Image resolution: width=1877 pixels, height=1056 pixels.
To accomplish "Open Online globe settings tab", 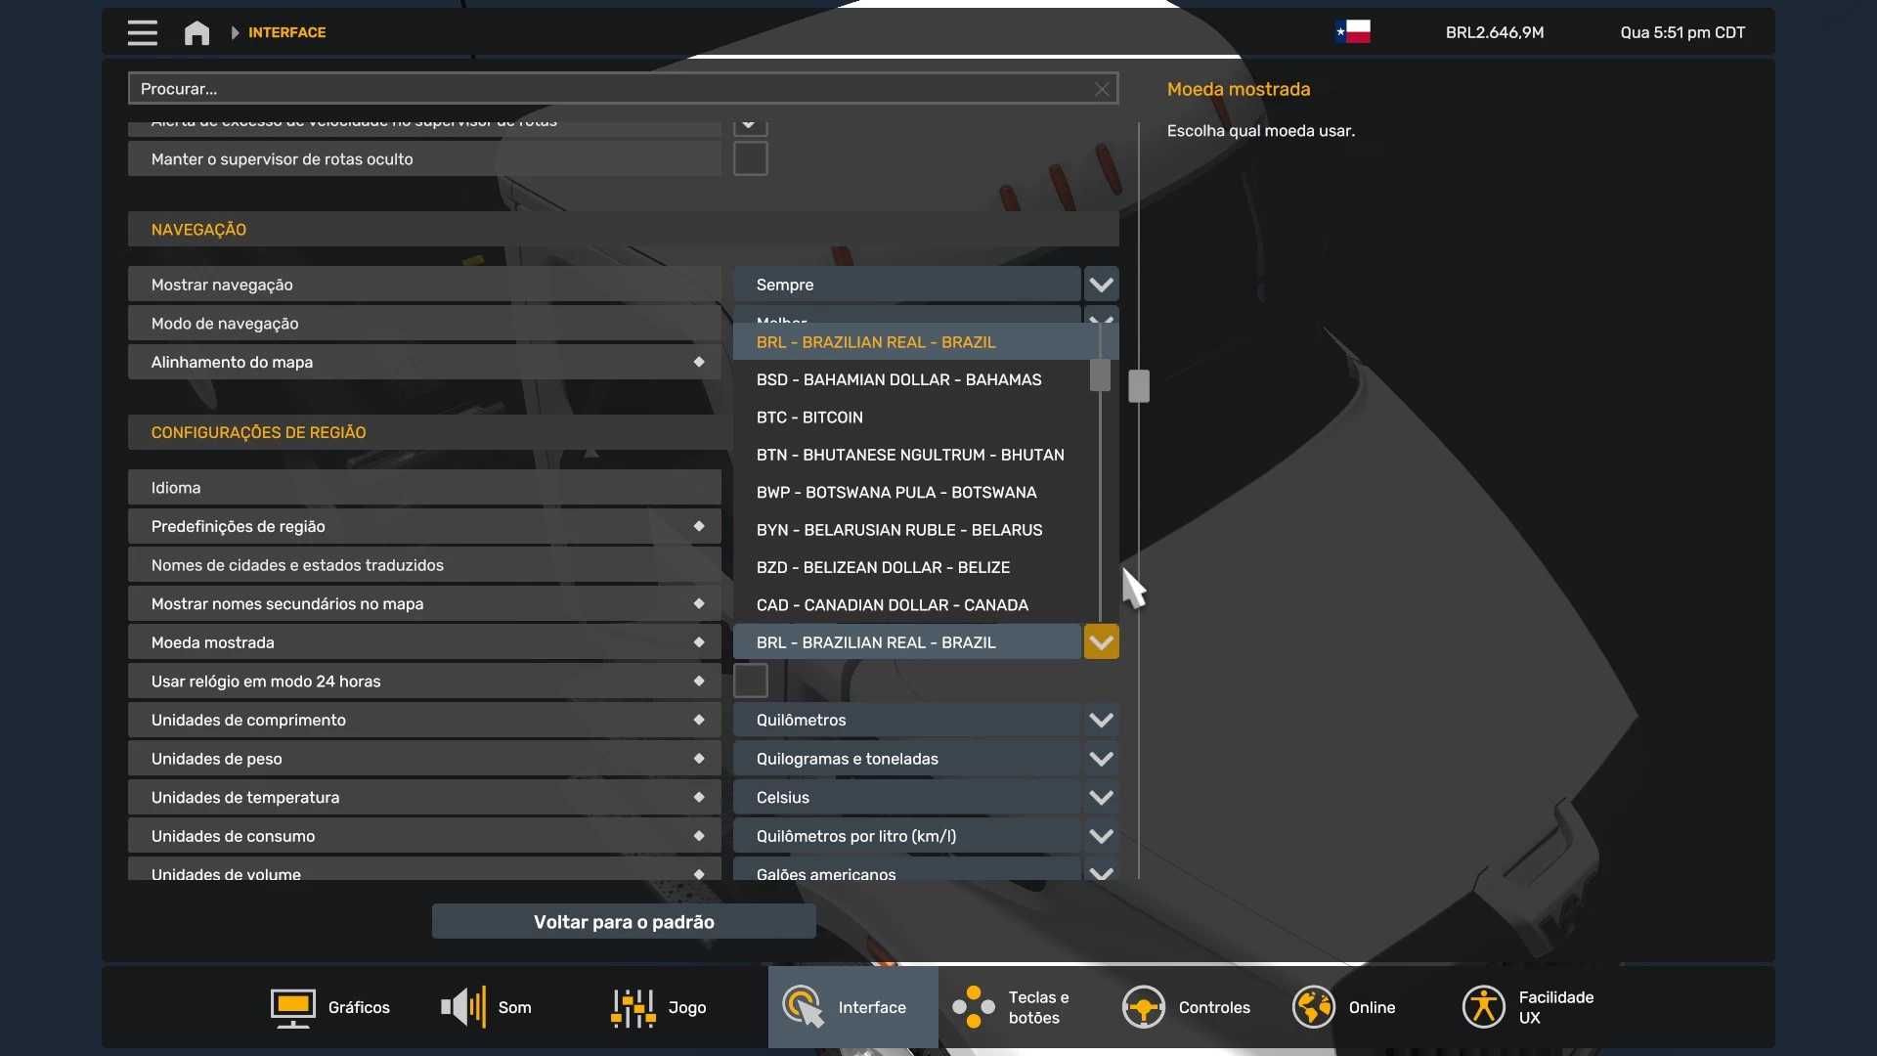I will [1344, 1007].
